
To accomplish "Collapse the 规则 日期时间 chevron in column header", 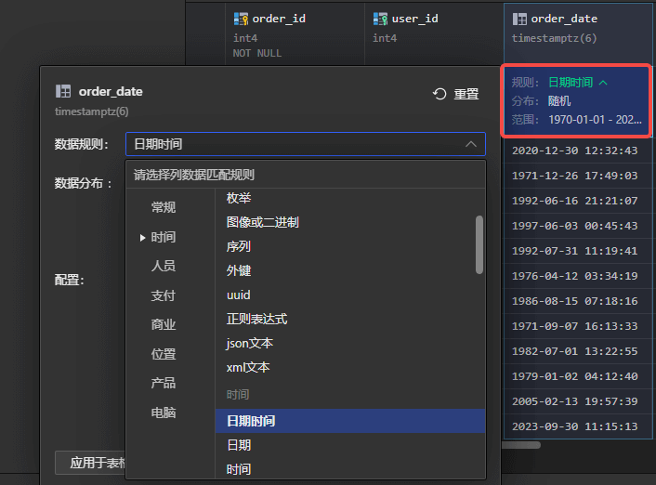I will [x=603, y=83].
